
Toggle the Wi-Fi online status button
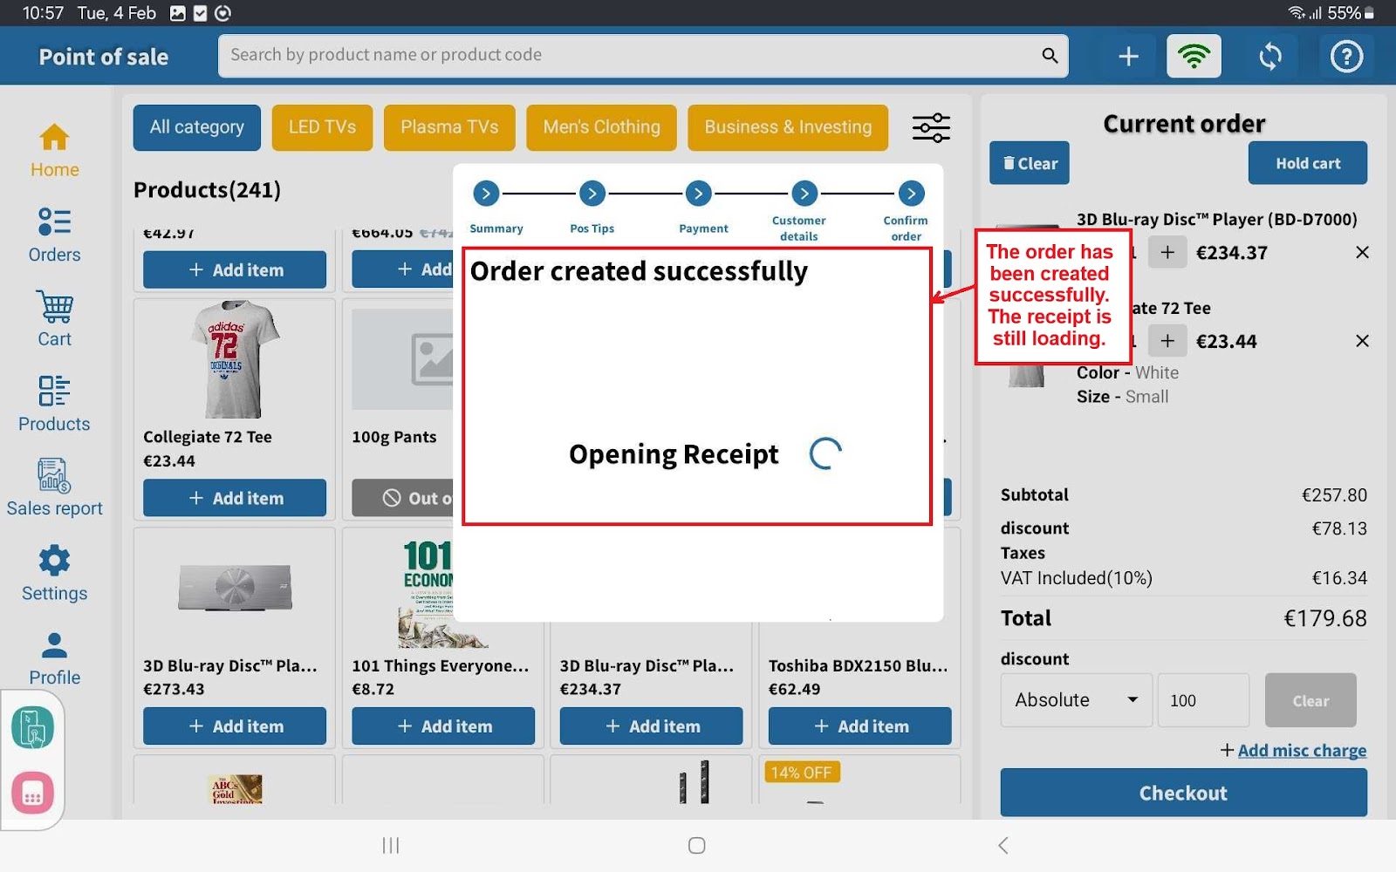pos(1194,57)
